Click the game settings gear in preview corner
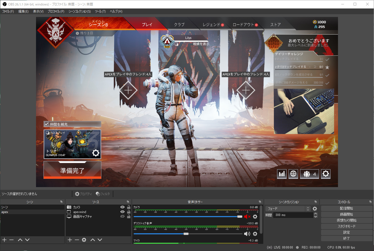 326,174
